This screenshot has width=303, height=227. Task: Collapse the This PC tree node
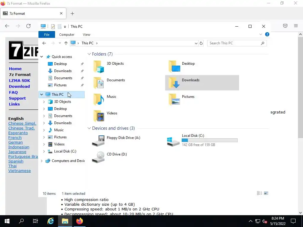41,95
